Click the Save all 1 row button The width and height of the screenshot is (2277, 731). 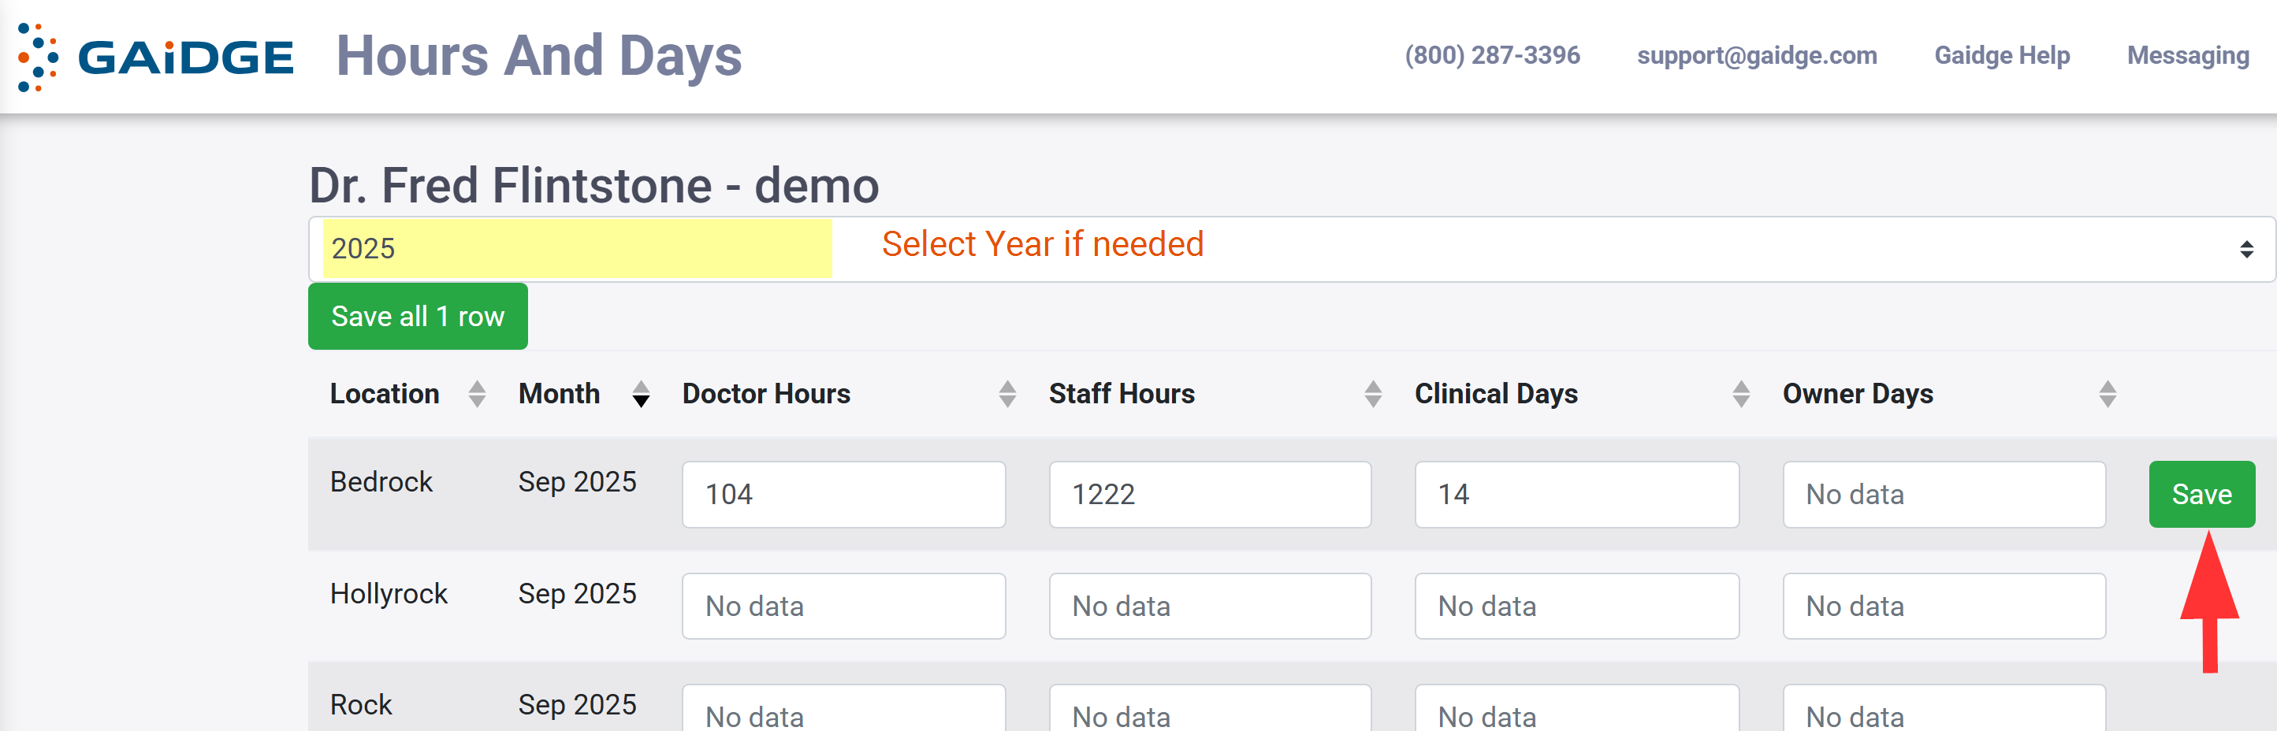click(417, 317)
